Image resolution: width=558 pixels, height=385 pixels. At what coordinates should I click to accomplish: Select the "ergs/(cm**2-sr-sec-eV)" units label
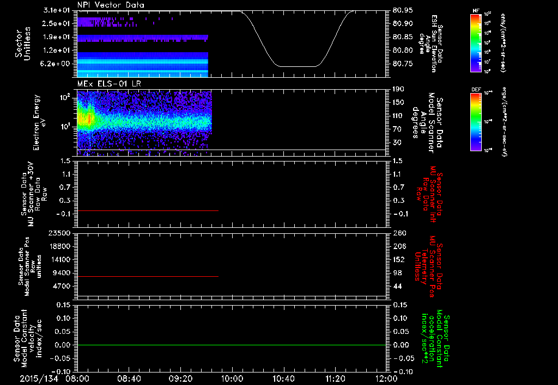(504, 122)
